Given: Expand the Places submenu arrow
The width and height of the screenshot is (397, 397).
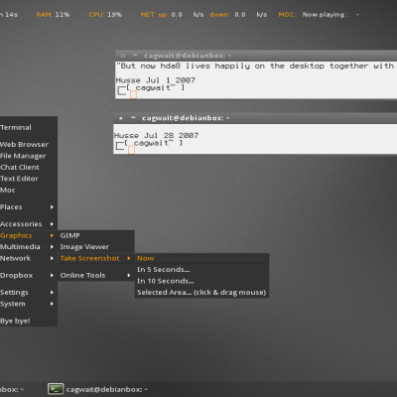Looking at the screenshot, I should pos(52,207).
